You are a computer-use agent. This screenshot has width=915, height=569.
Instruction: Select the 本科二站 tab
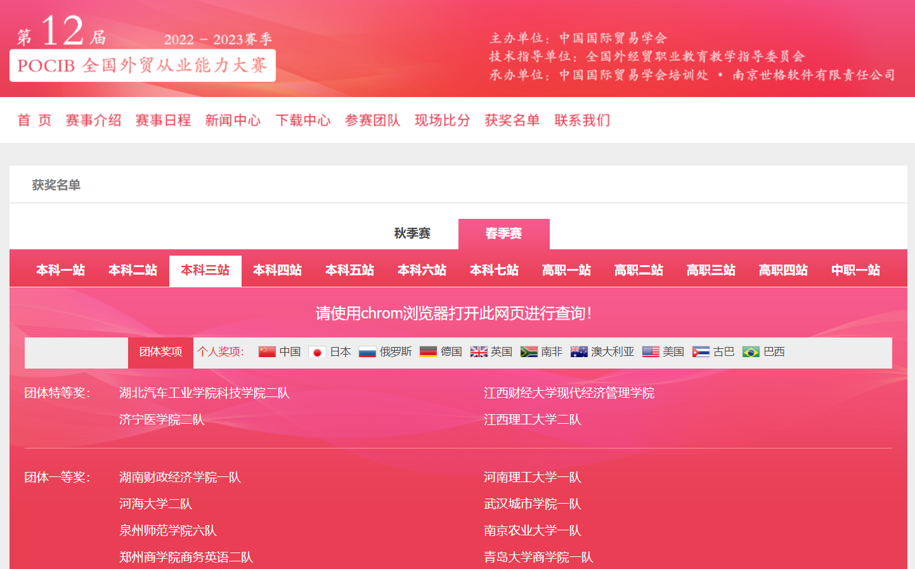pyautogui.click(x=133, y=270)
